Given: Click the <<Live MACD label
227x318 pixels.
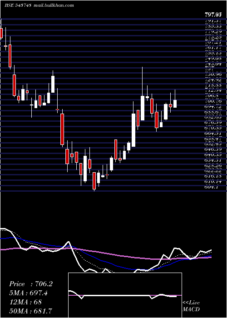Looking at the screenshot, I should [191, 306].
